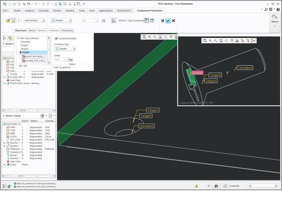
Task: Click the Surf:F7(EXTRUDE_1 reference collector
Action: 33,57
